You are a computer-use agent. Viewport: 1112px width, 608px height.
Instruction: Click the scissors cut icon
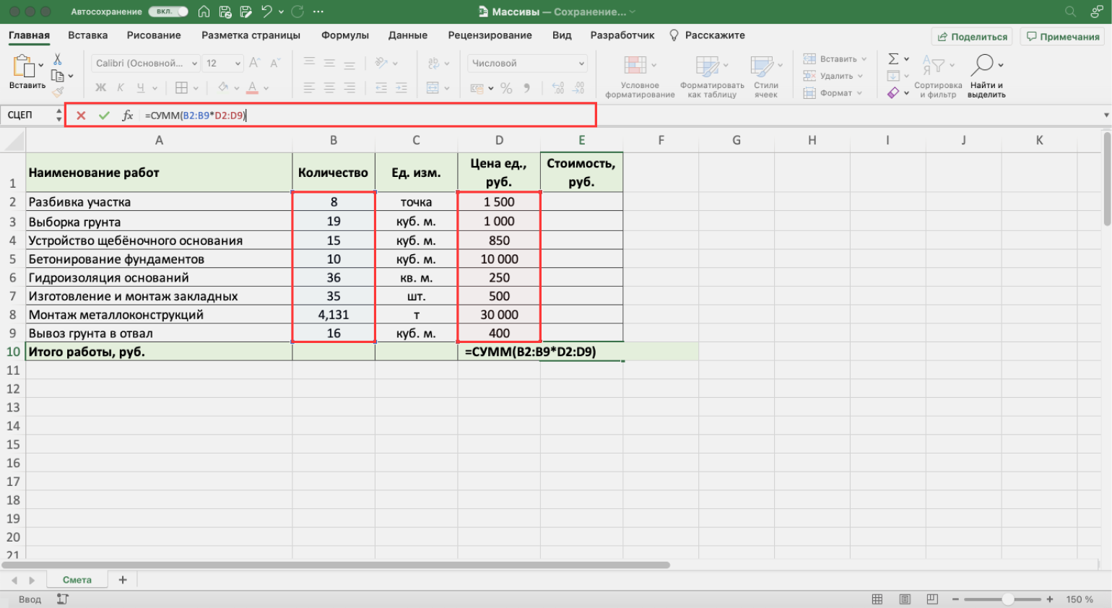point(58,59)
